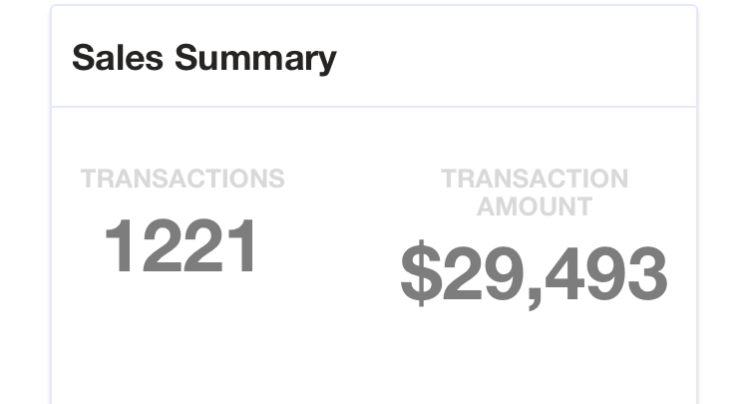This screenshot has width=748, height=404.
Task: Click the TRANSACTION AMOUNT label
Action: click(535, 193)
